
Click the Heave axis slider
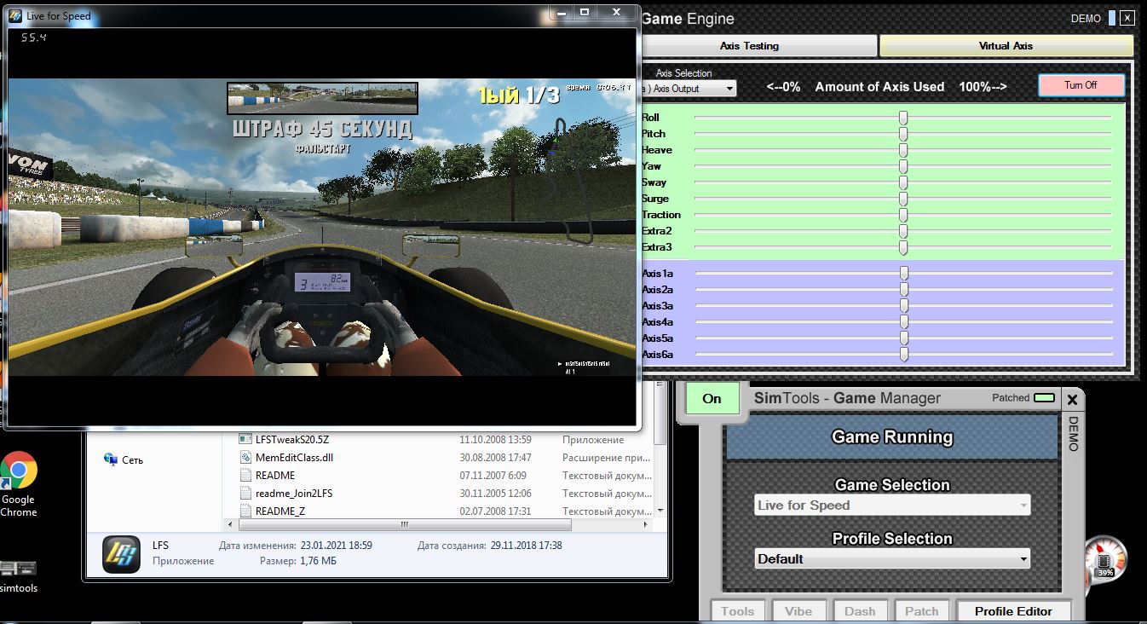tap(903, 150)
